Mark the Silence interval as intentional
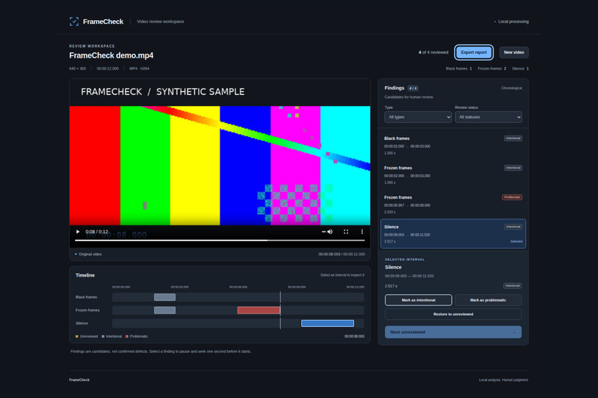This screenshot has height=398, width=598. pyautogui.click(x=418, y=300)
